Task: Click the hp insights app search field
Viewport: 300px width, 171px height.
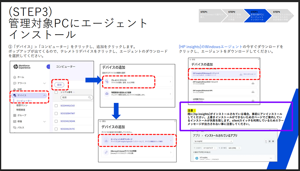Action: [213, 141]
